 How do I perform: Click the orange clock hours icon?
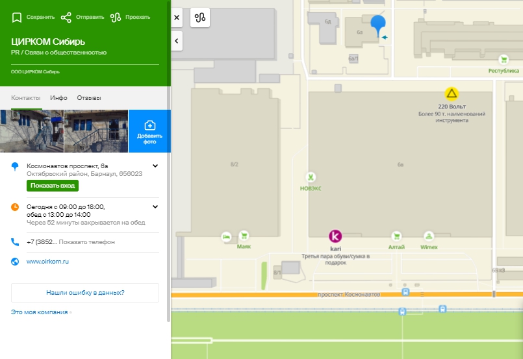pos(15,207)
